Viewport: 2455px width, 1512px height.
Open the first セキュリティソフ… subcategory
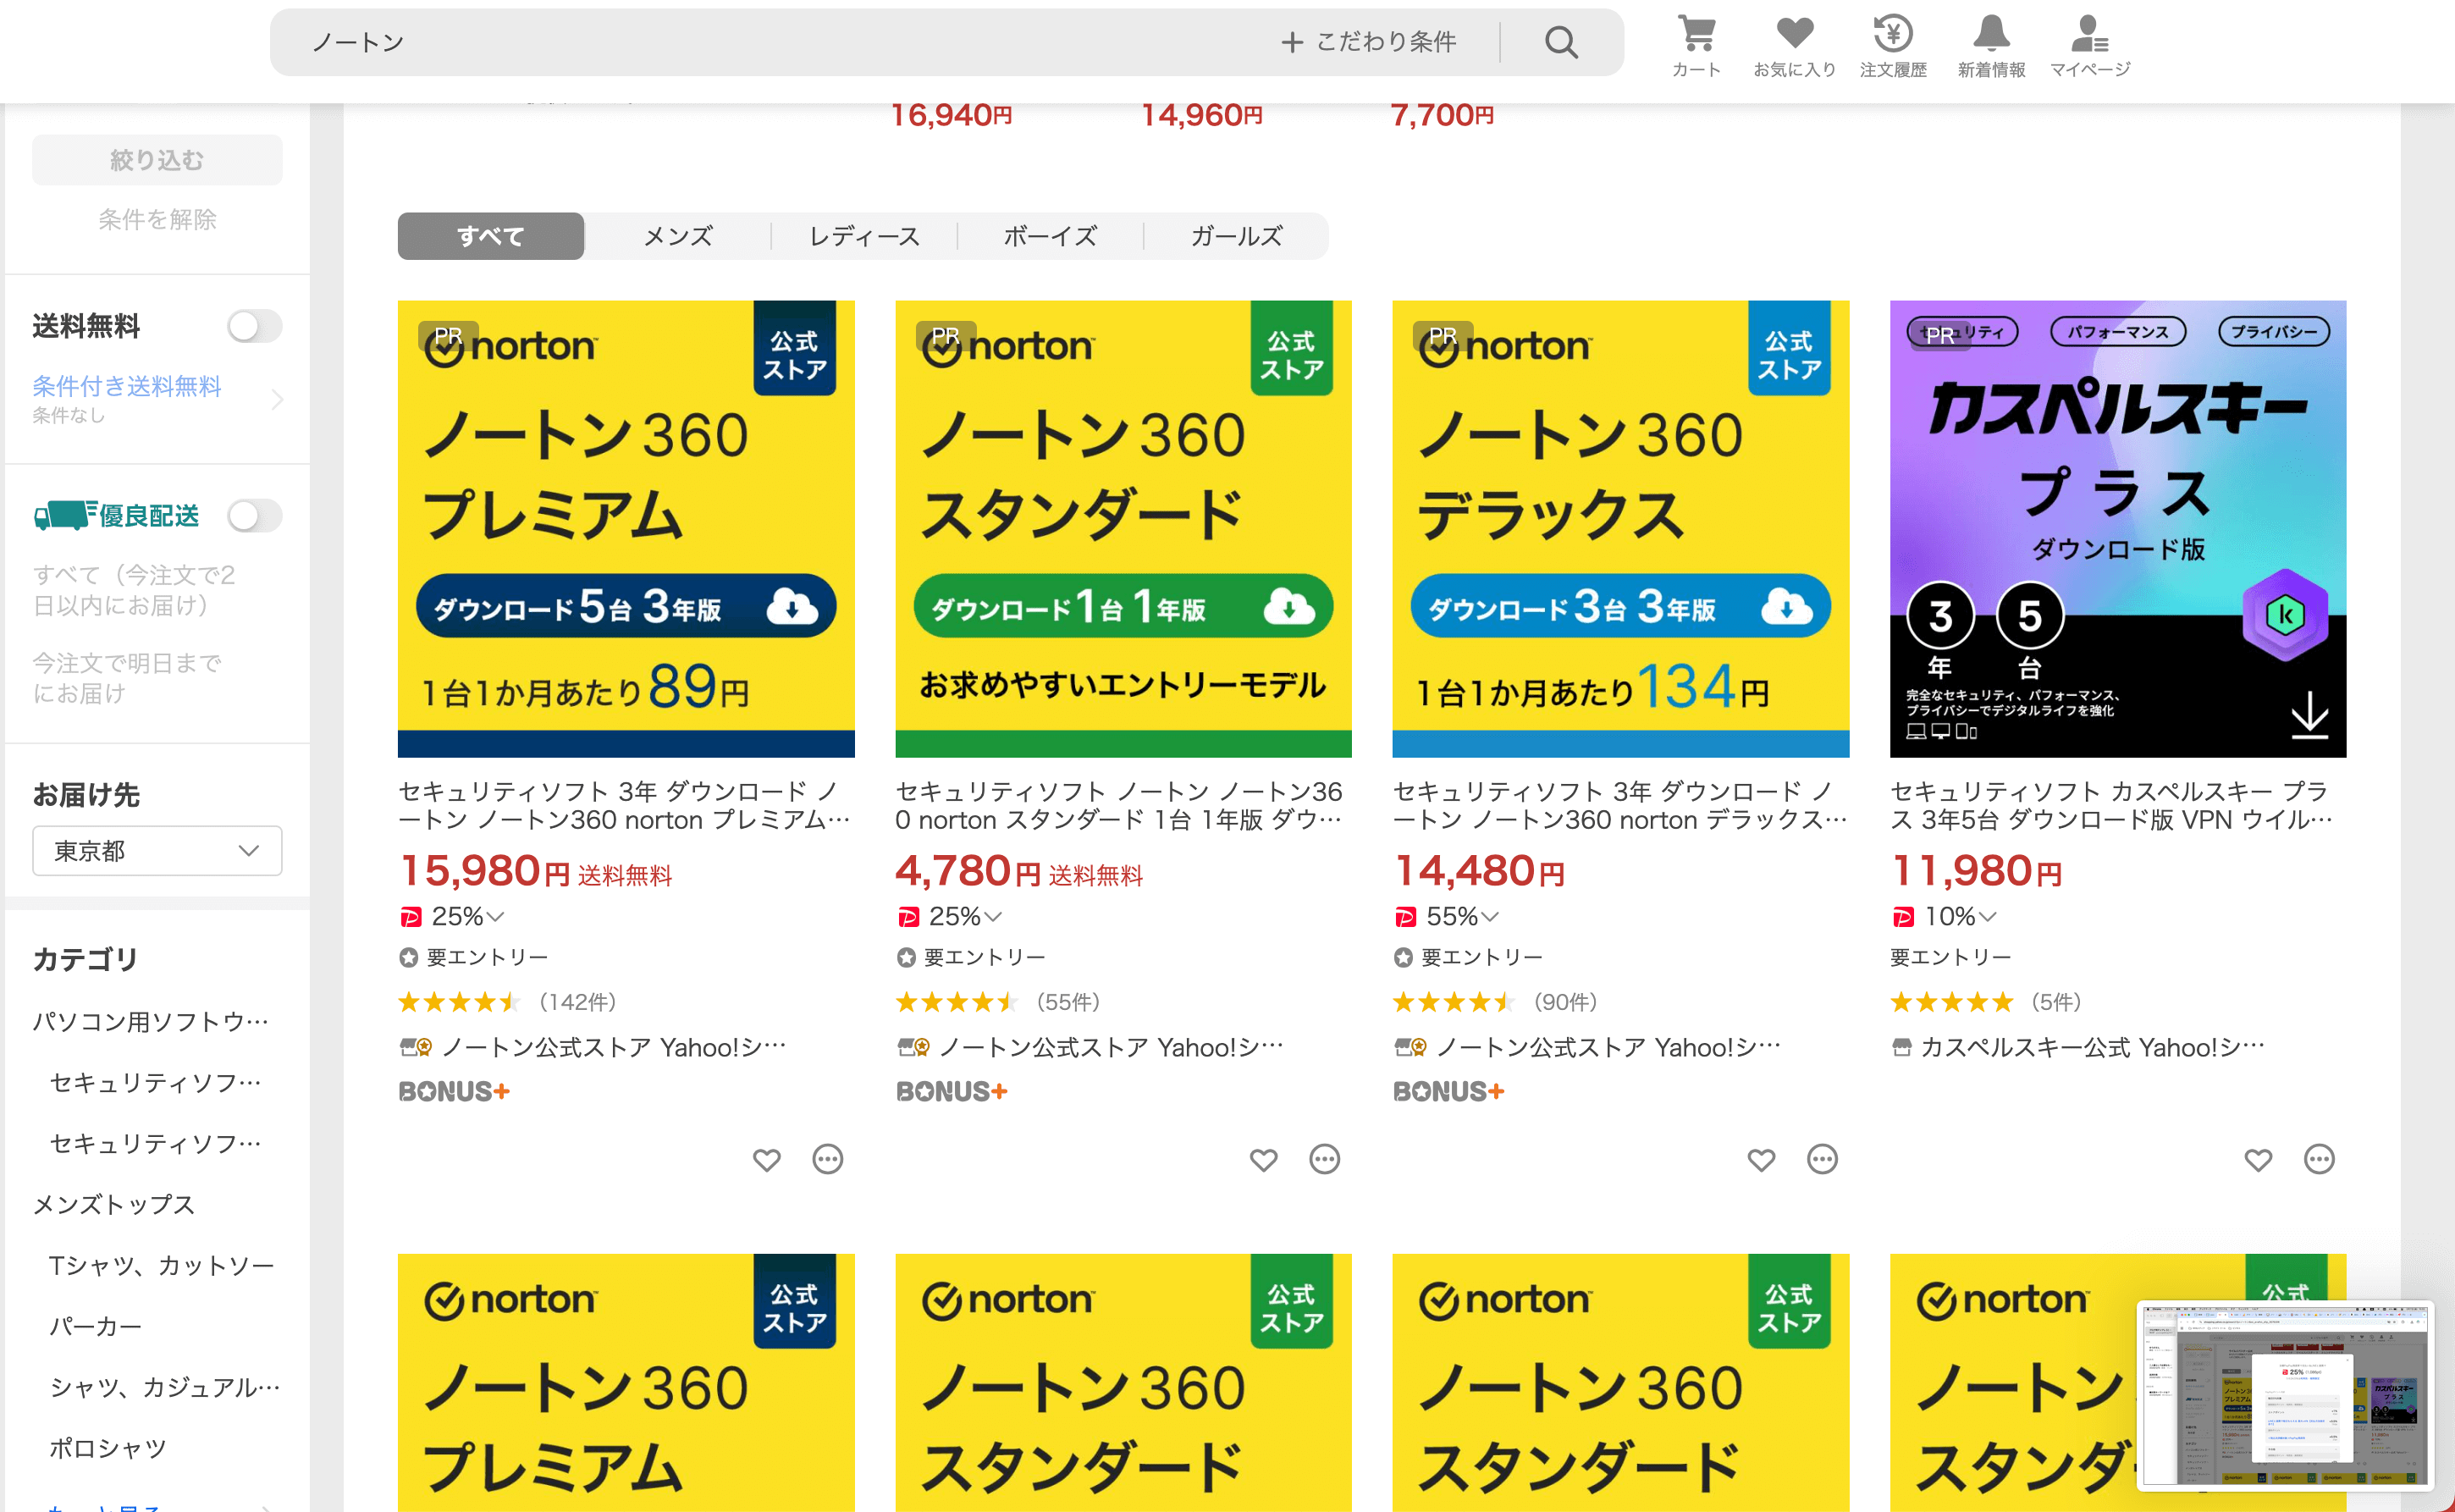coord(156,1082)
